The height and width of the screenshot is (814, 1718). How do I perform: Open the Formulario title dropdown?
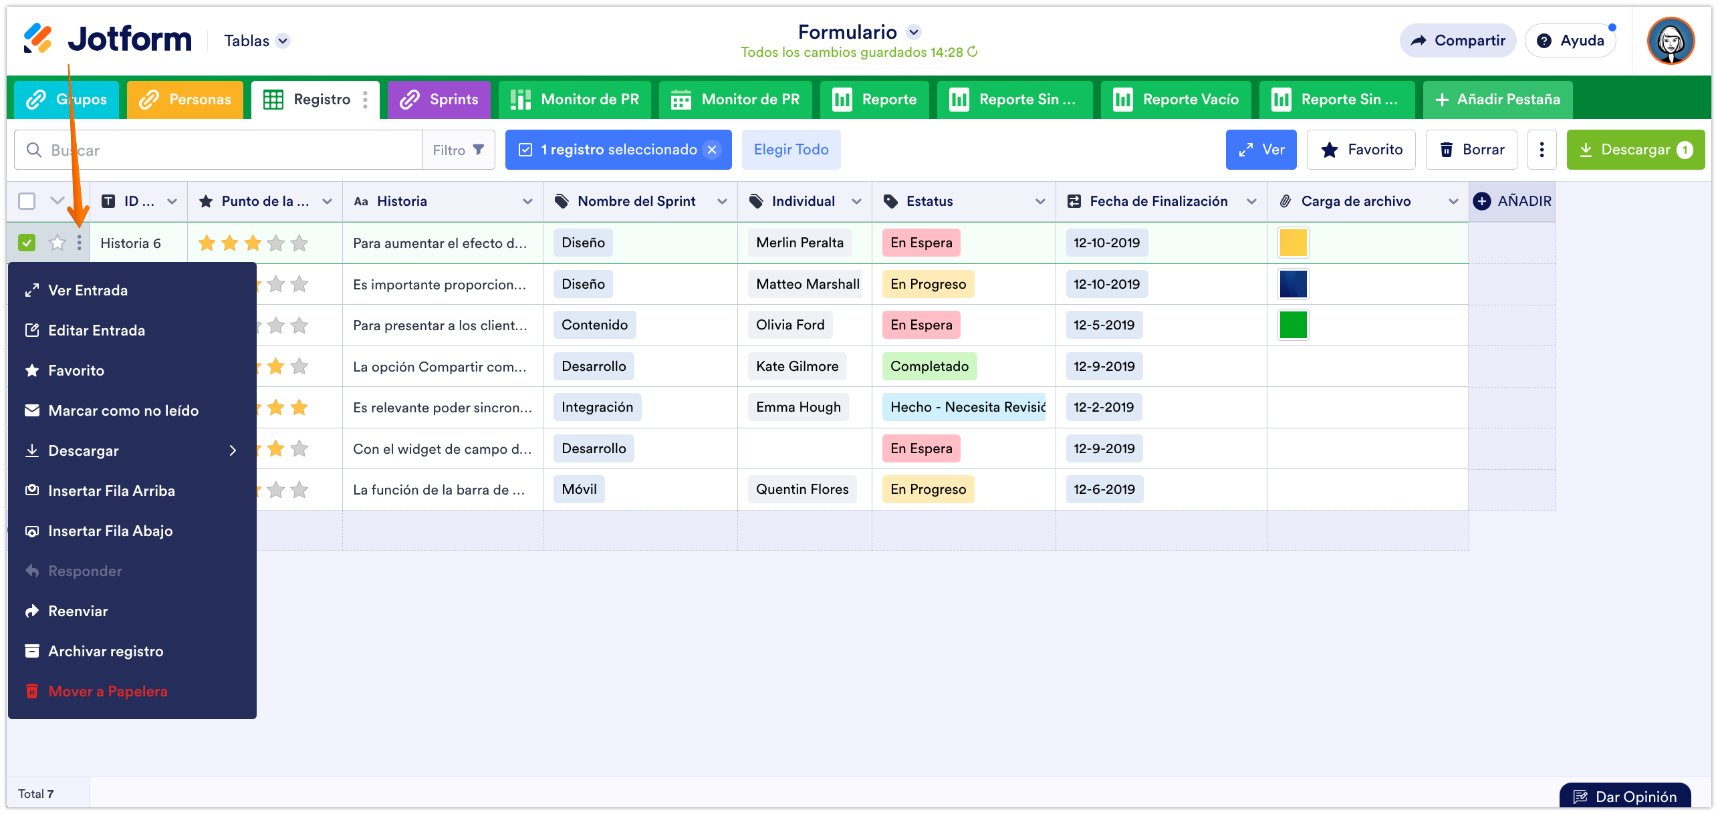(914, 32)
